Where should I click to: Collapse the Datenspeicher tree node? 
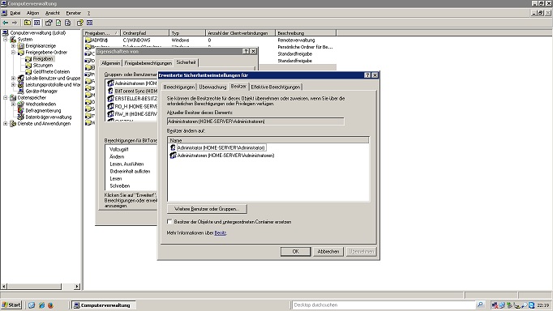pyautogui.click(x=6, y=97)
